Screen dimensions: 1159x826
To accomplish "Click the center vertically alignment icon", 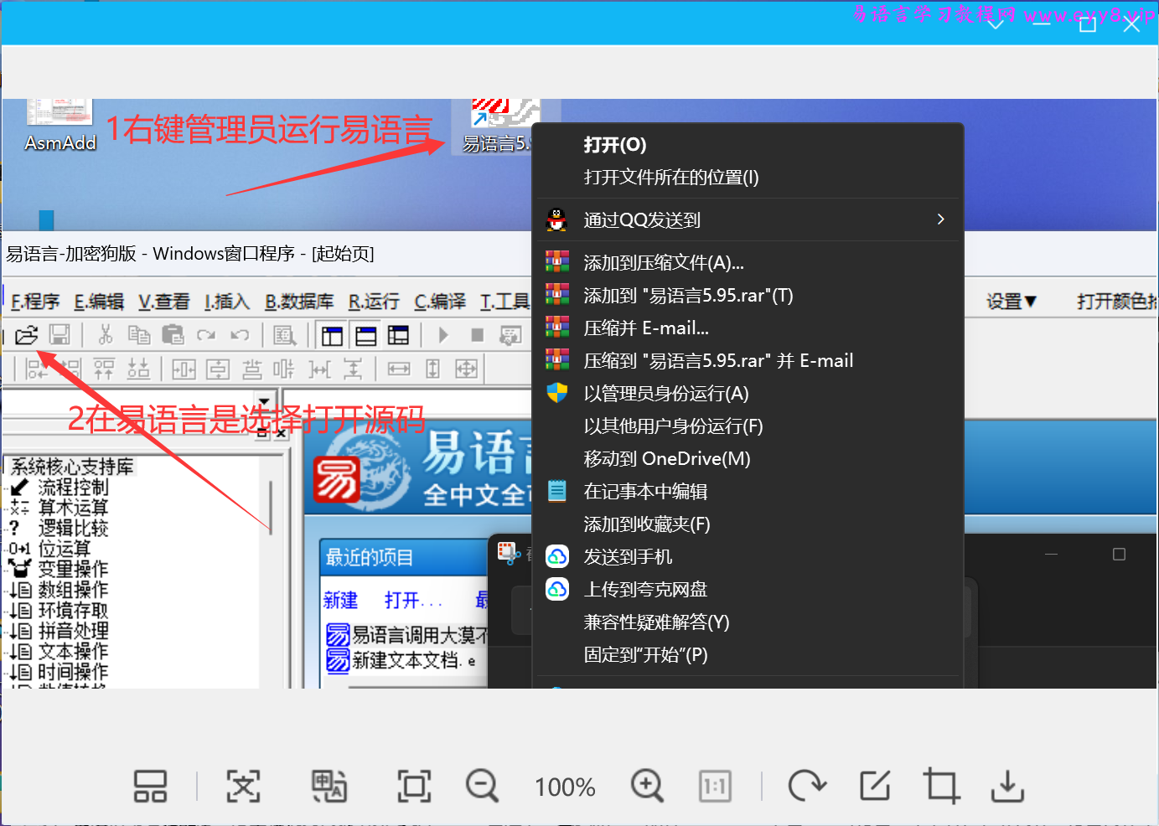I will pos(218,369).
